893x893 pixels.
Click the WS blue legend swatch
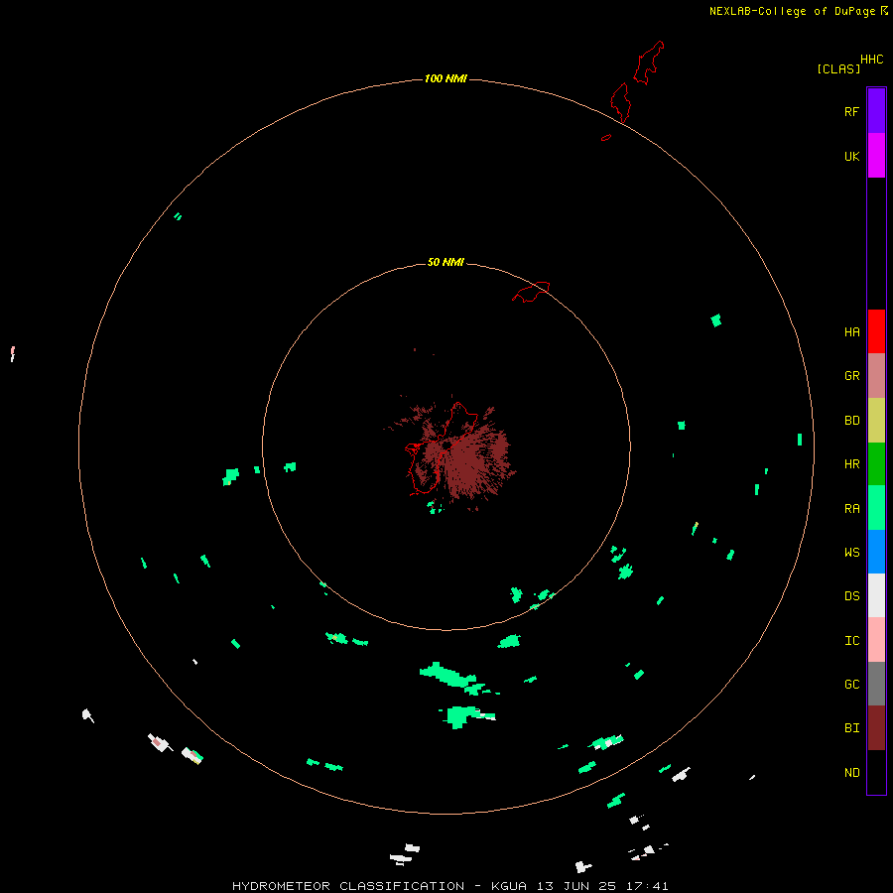click(876, 552)
